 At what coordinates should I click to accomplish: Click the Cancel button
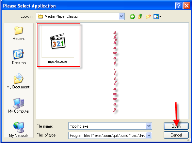[x=176, y=135]
